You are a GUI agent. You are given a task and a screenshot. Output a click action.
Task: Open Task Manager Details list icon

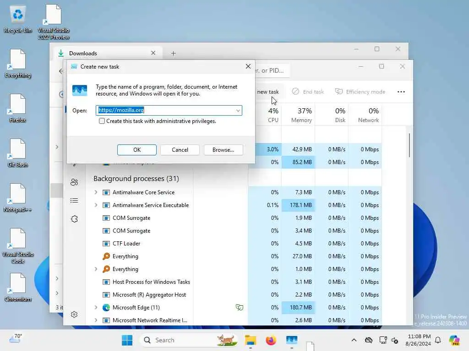[x=74, y=201]
